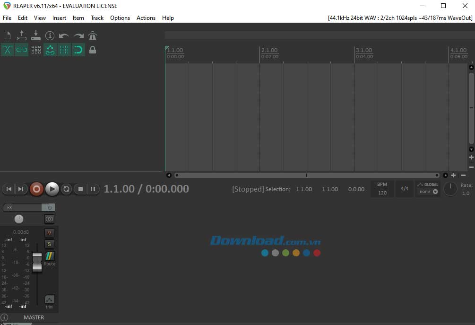475x325 pixels.
Task: Open the Track menu
Action: tap(97, 18)
